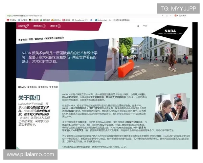Open the 京东商城 bookmark
203x163 pixels.
coord(12,20)
